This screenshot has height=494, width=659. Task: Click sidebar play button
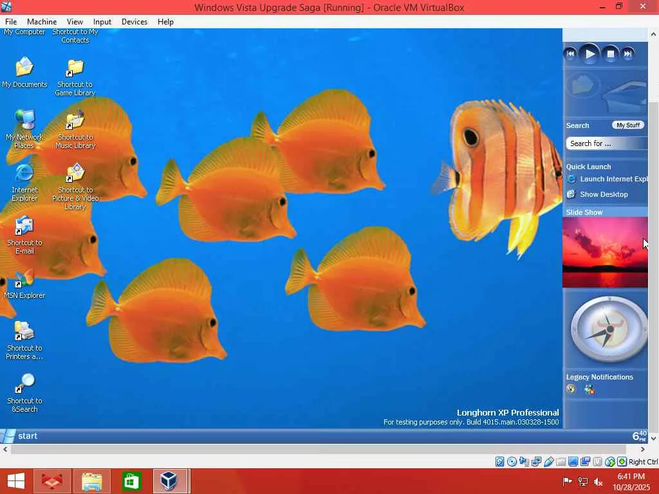click(x=589, y=54)
